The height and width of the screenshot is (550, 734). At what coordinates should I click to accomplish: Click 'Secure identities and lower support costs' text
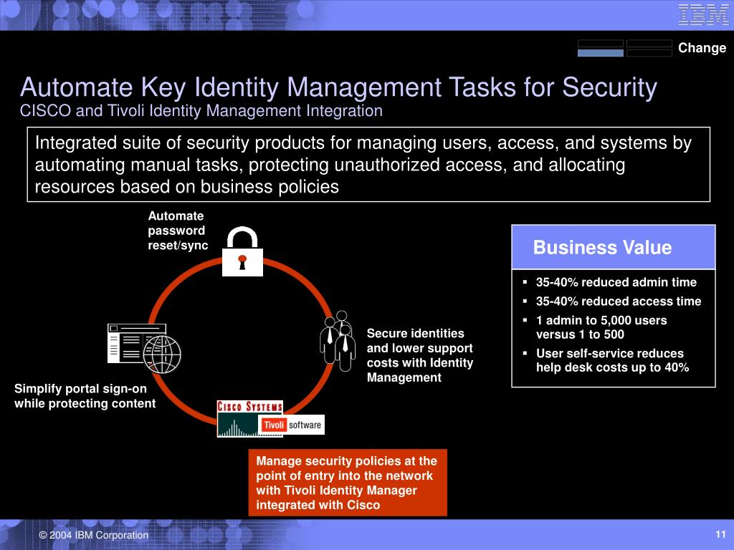420,355
